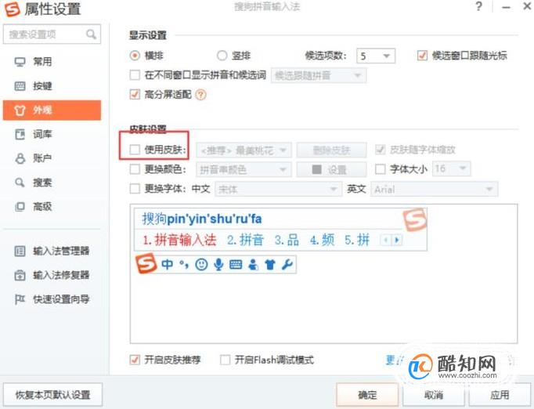This screenshot has width=534, height=409.
Task: Click the book icon beside 词库
Action: pyautogui.click(x=20, y=134)
